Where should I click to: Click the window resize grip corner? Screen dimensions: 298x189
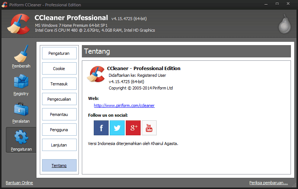(x=294, y=186)
